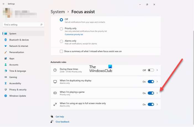This screenshot has height=127, width=194.
Task: Open the Gaming settings section
Action: (13, 77)
